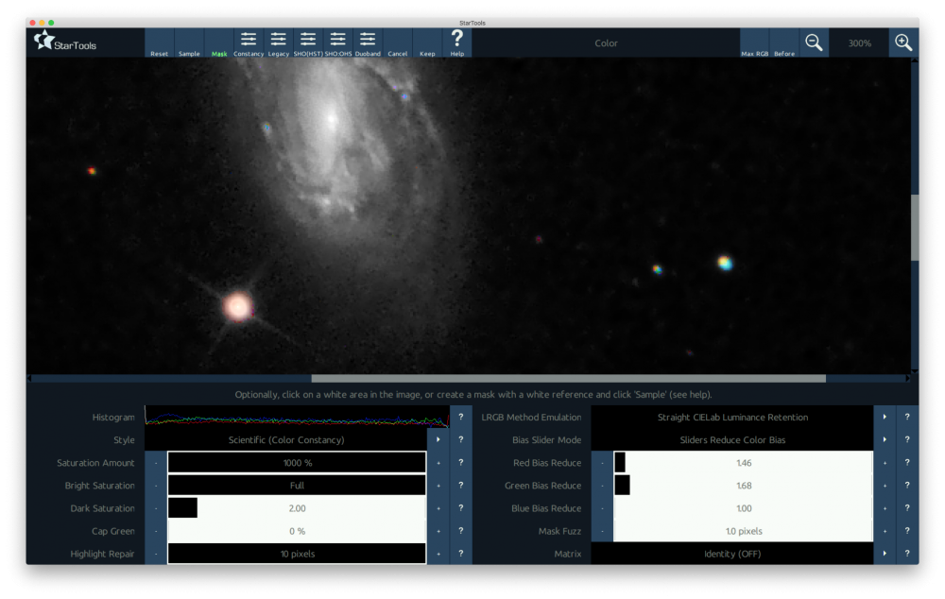Open help for Histogram
The width and height of the screenshot is (945, 599).
461,417
